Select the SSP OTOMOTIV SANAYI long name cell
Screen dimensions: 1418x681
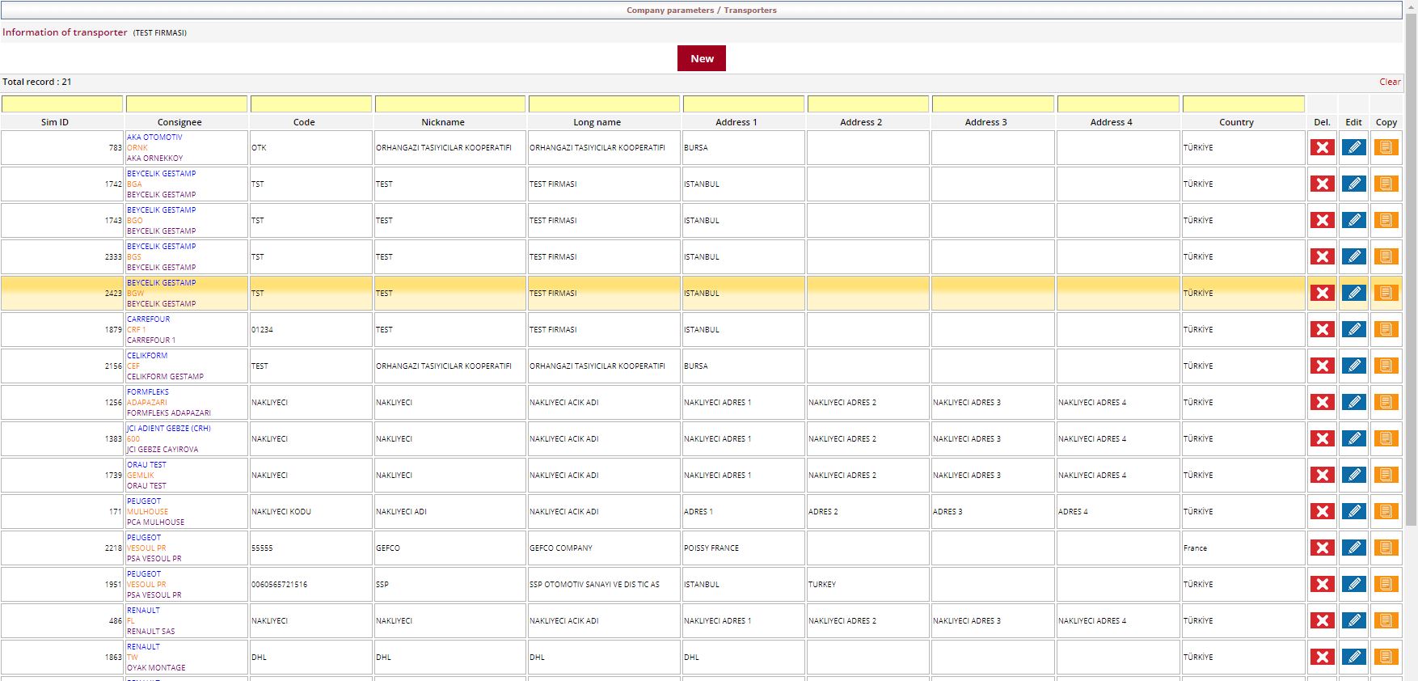(604, 584)
